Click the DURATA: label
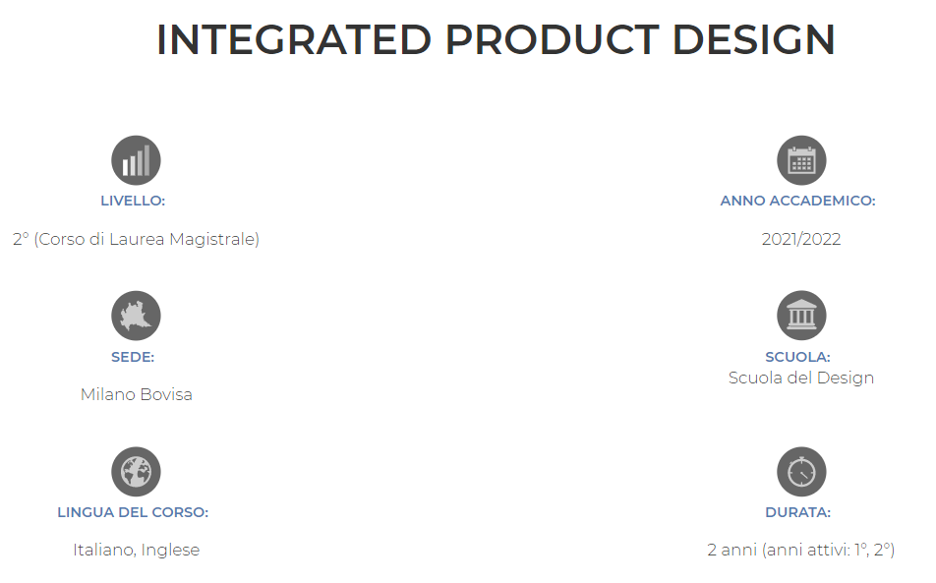936x583 pixels. tap(797, 512)
